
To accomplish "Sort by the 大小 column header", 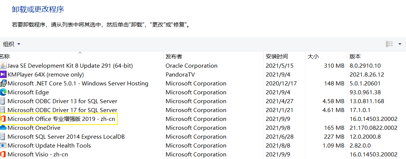I will [x=313, y=56].
